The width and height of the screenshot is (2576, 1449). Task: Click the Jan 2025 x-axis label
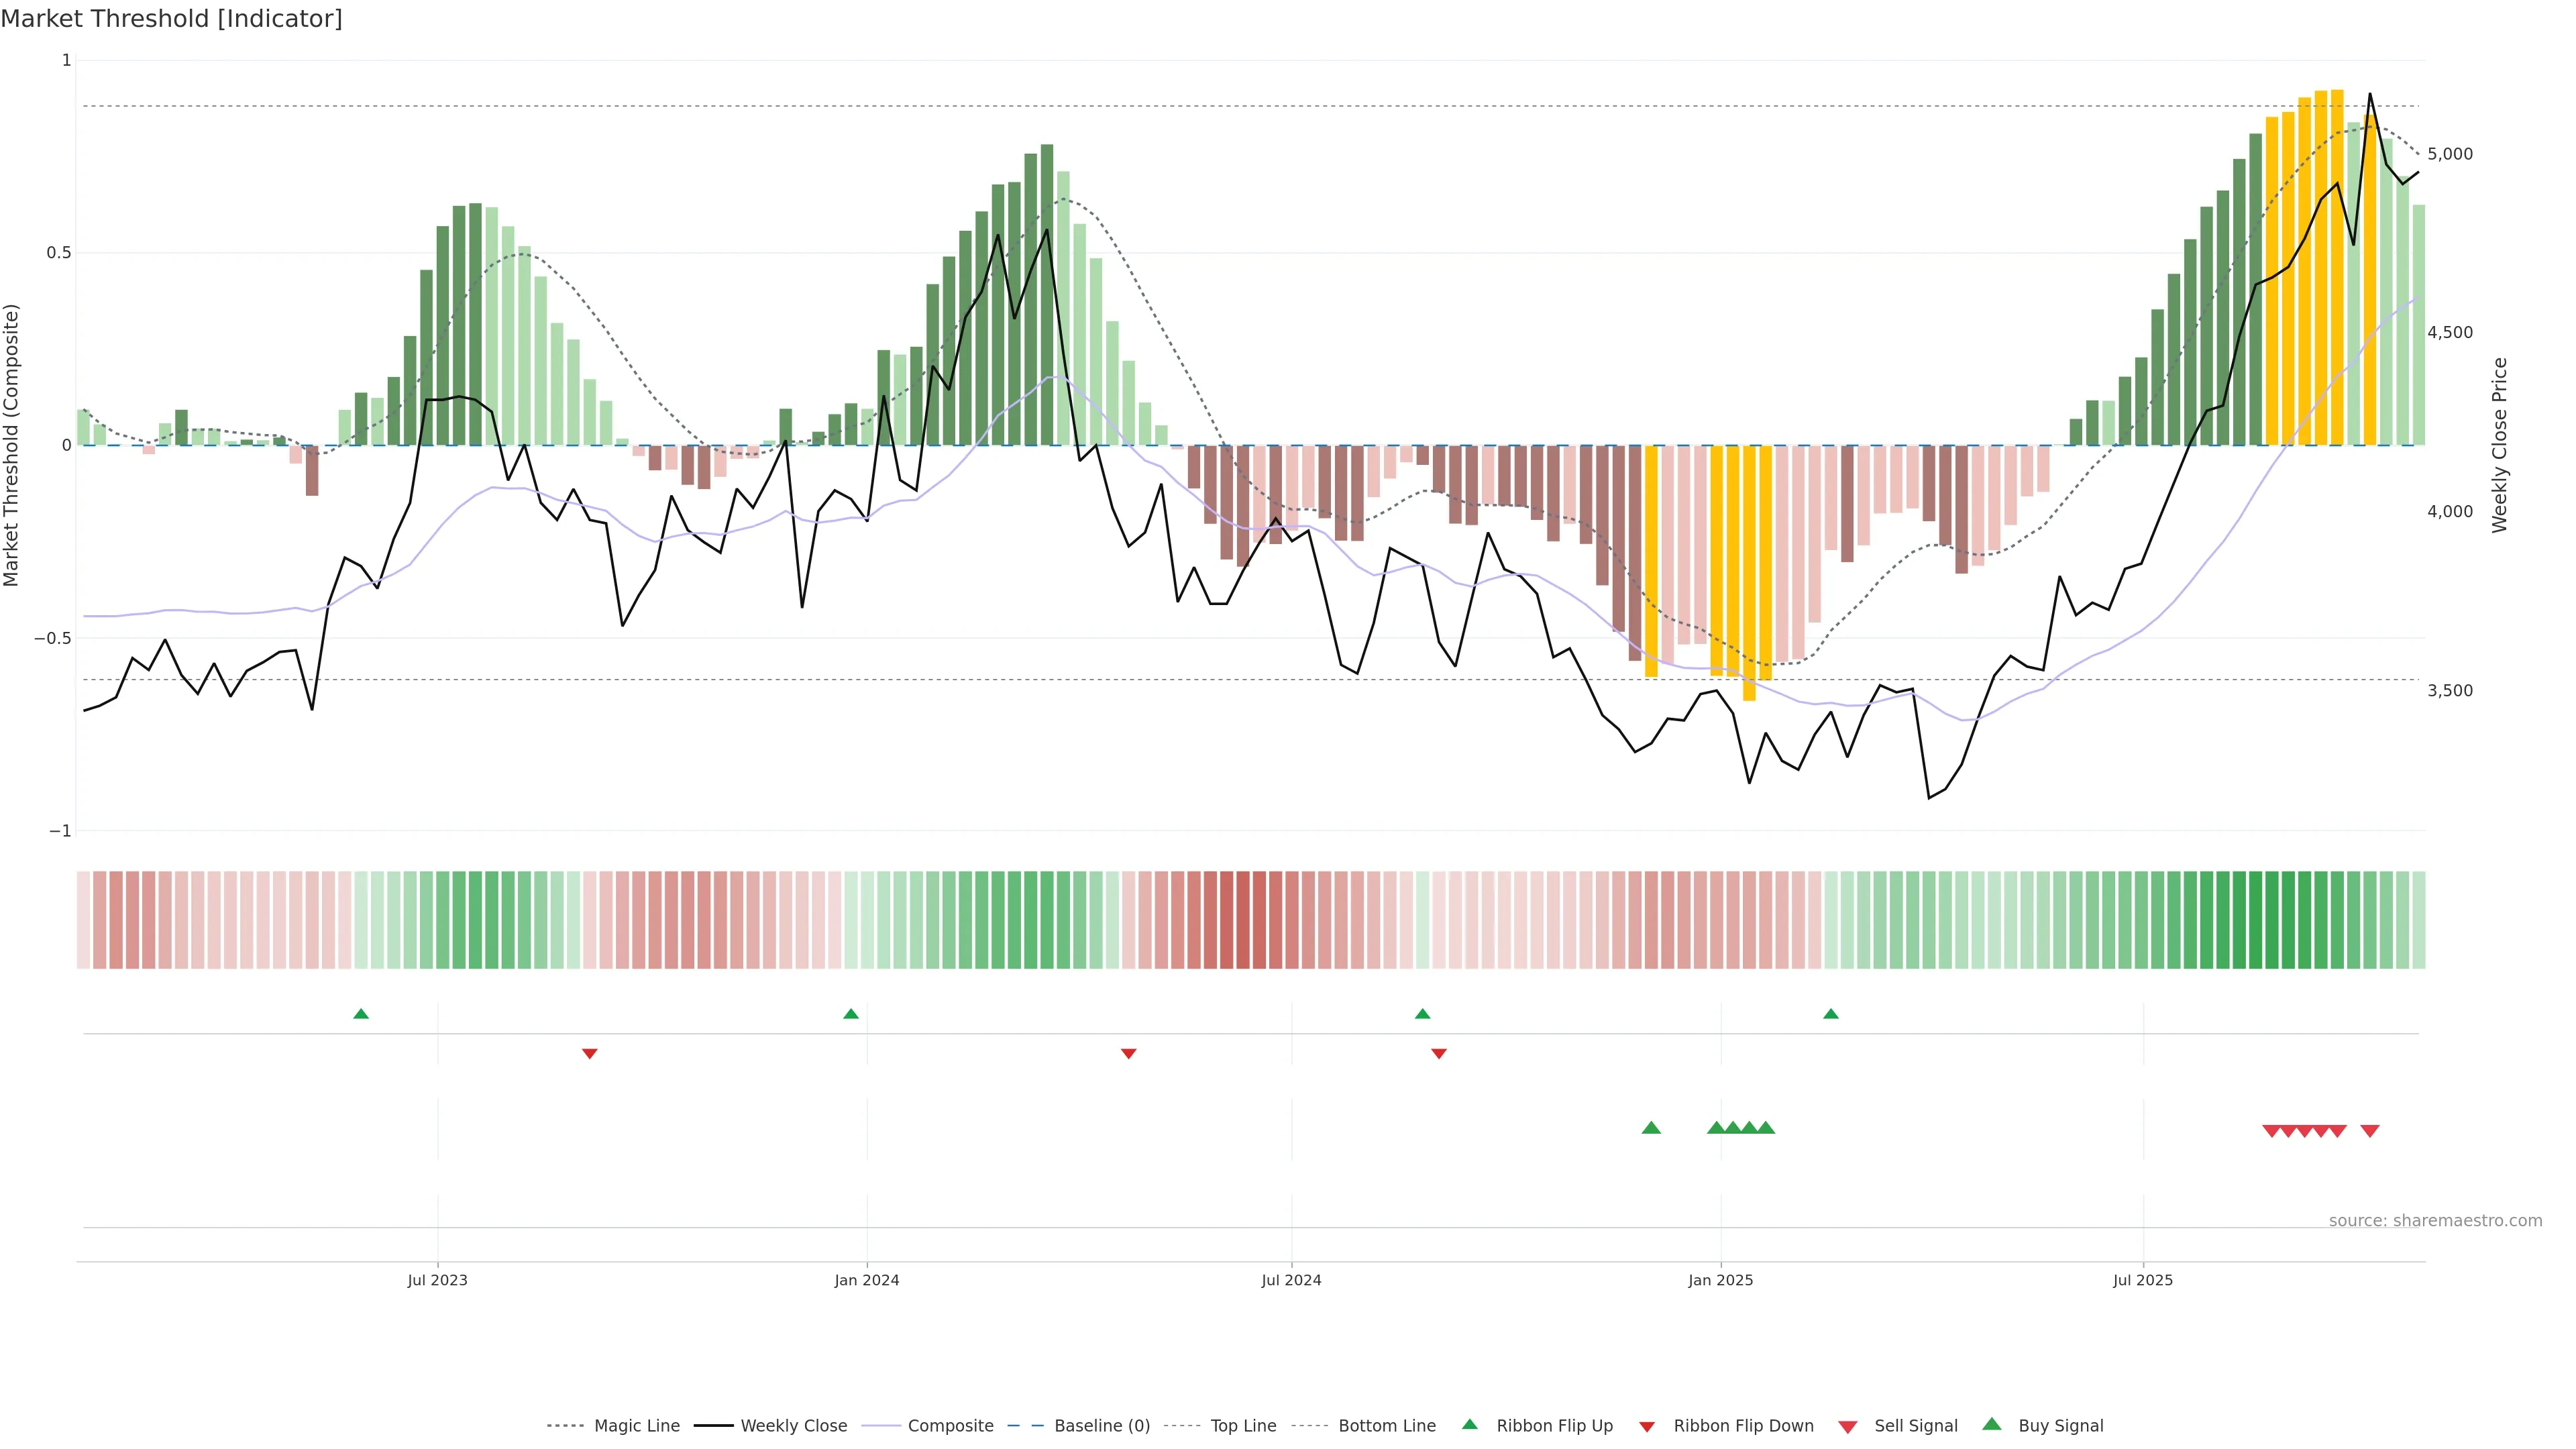click(x=1720, y=1280)
